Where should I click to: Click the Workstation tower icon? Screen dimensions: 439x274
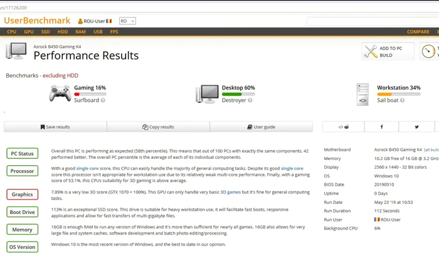[362, 94]
